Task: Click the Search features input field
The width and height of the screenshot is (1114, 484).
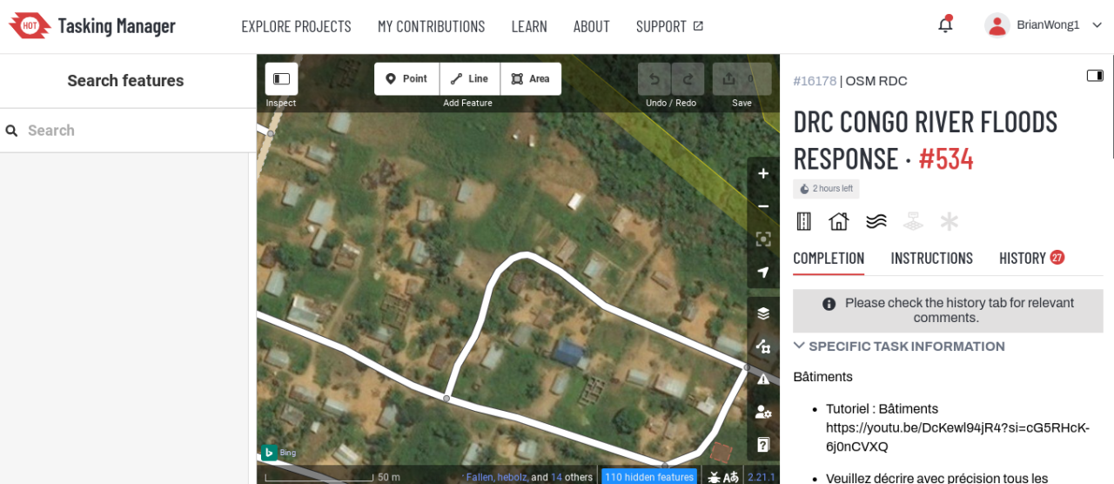Action: (x=128, y=131)
